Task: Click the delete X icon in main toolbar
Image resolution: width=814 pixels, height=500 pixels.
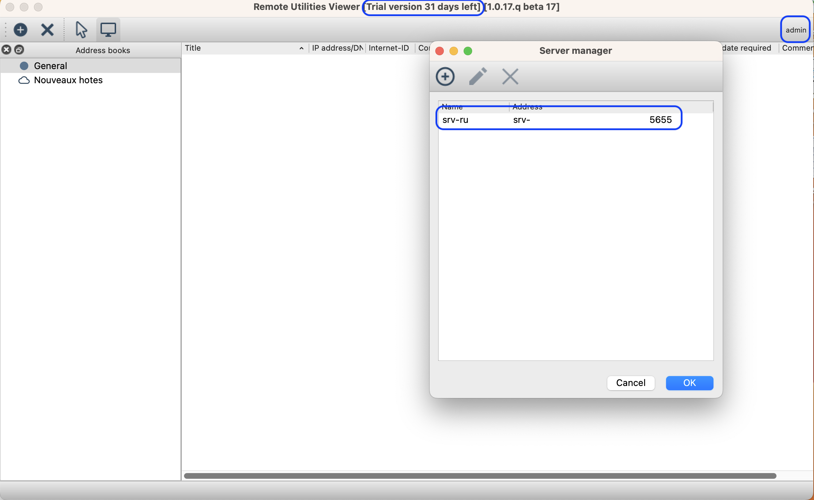Action: tap(47, 30)
